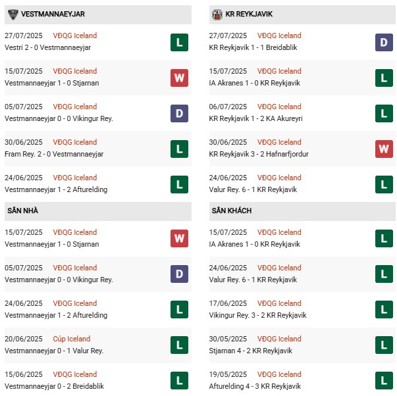Screen dimensions: 397x396
Task: Open VĐQG Iceland link dated 27/07/2025 for Vestmannaeyjar
Action: coord(76,36)
